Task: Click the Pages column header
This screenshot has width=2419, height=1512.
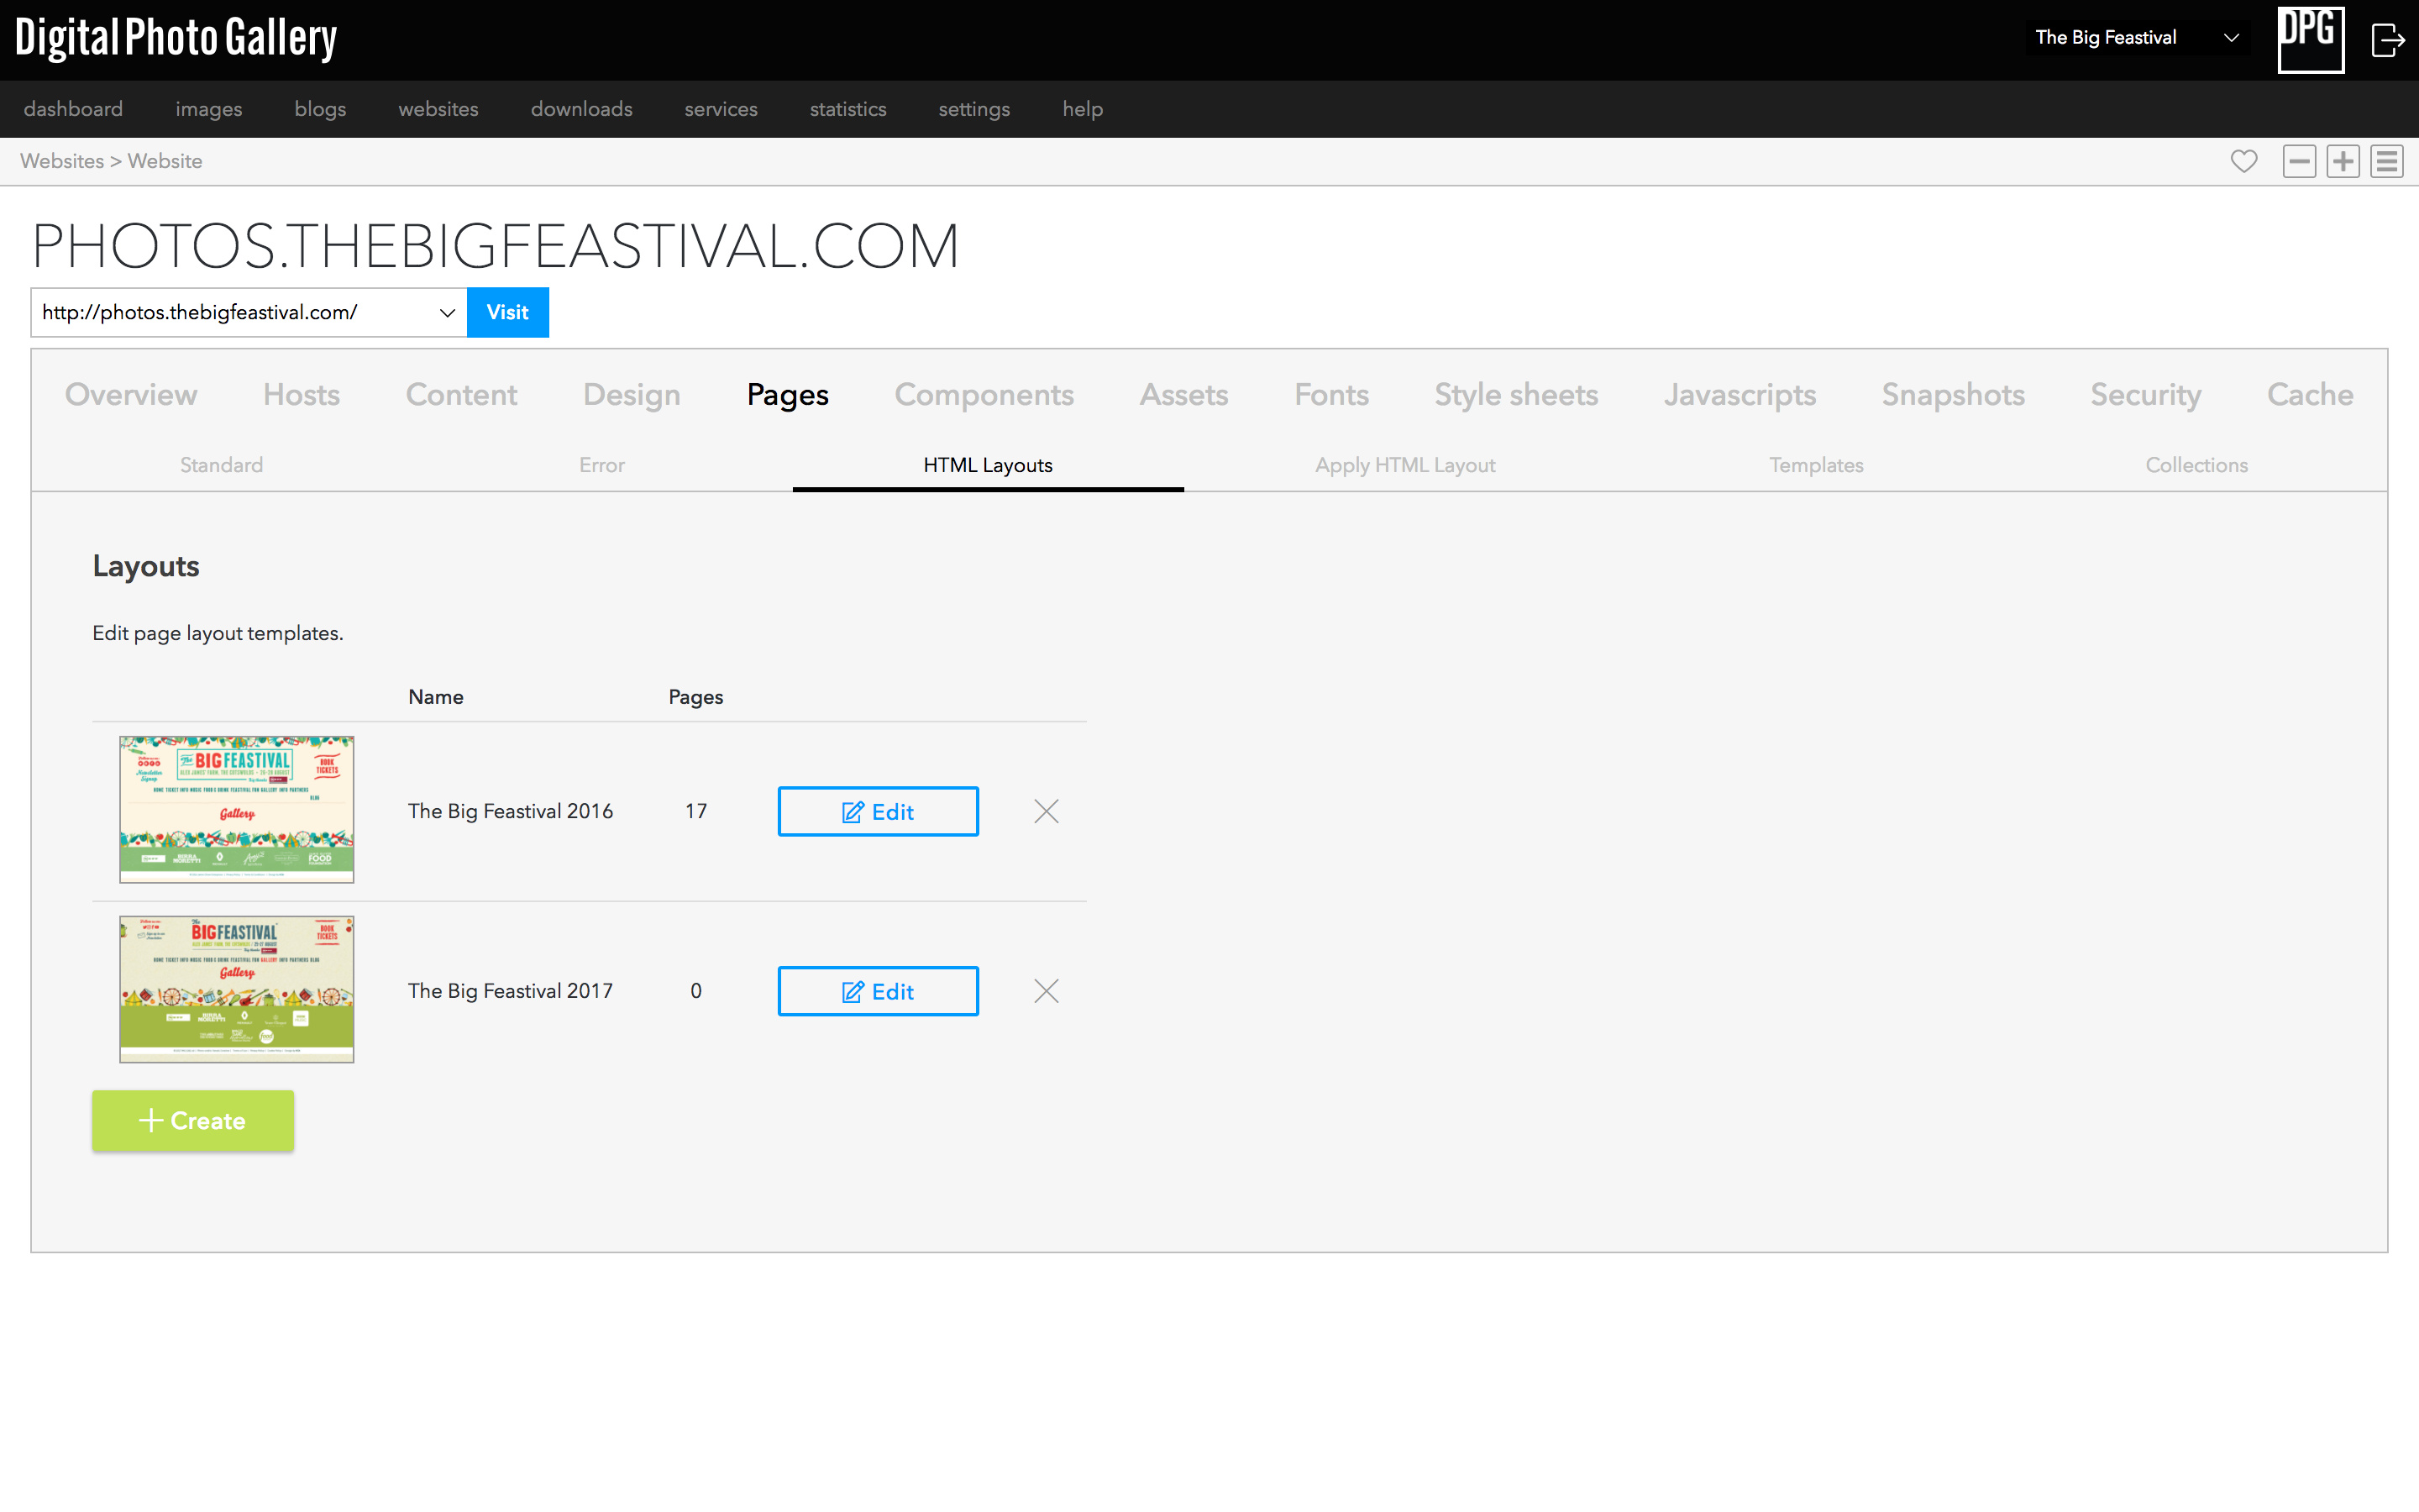Action: [695, 697]
